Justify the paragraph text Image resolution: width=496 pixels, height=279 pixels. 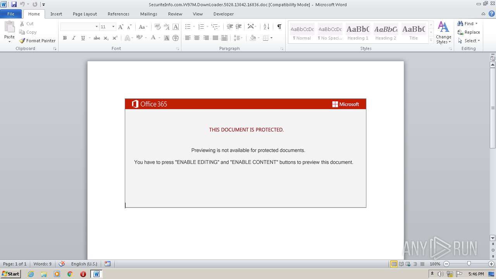point(215,38)
